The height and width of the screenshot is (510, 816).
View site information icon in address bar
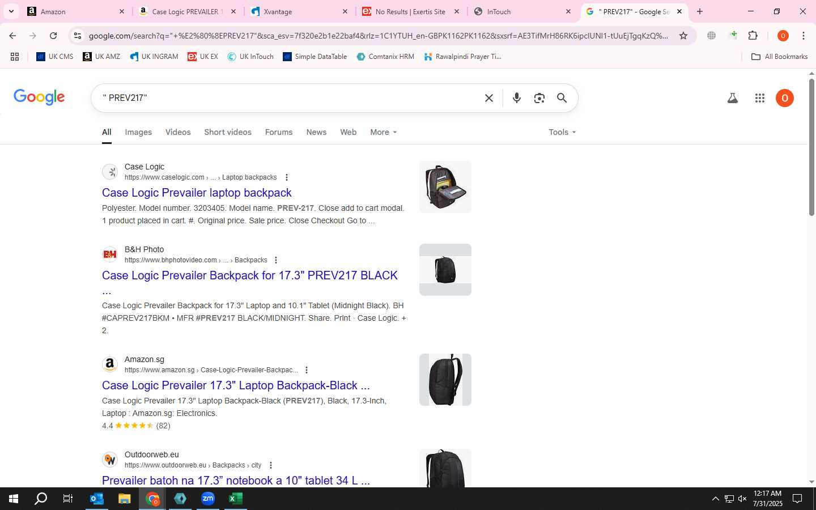point(78,36)
